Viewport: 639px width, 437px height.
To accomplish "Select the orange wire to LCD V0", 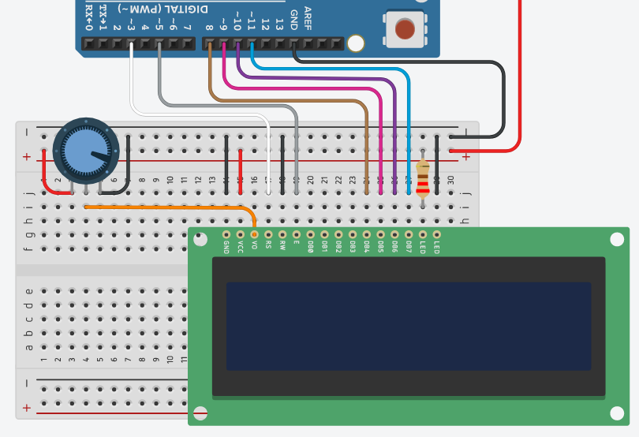I will click(174, 207).
